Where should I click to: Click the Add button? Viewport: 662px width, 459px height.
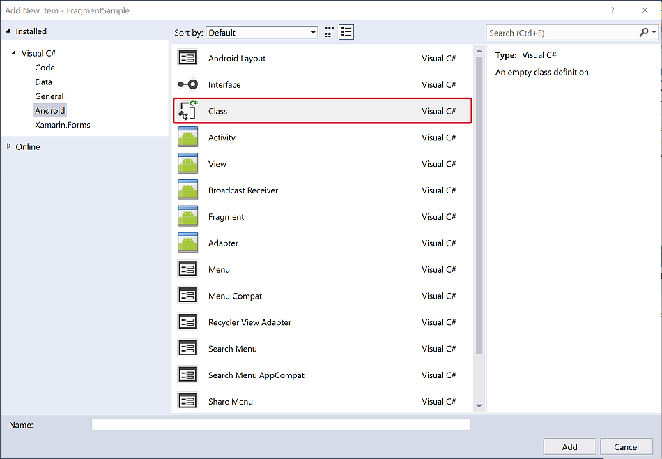click(569, 446)
